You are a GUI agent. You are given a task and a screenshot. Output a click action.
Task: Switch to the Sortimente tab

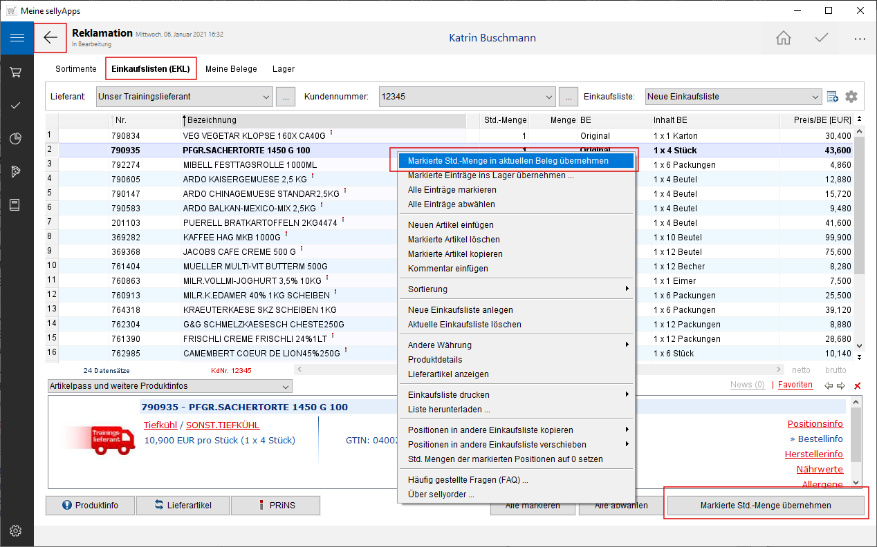[76, 69]
